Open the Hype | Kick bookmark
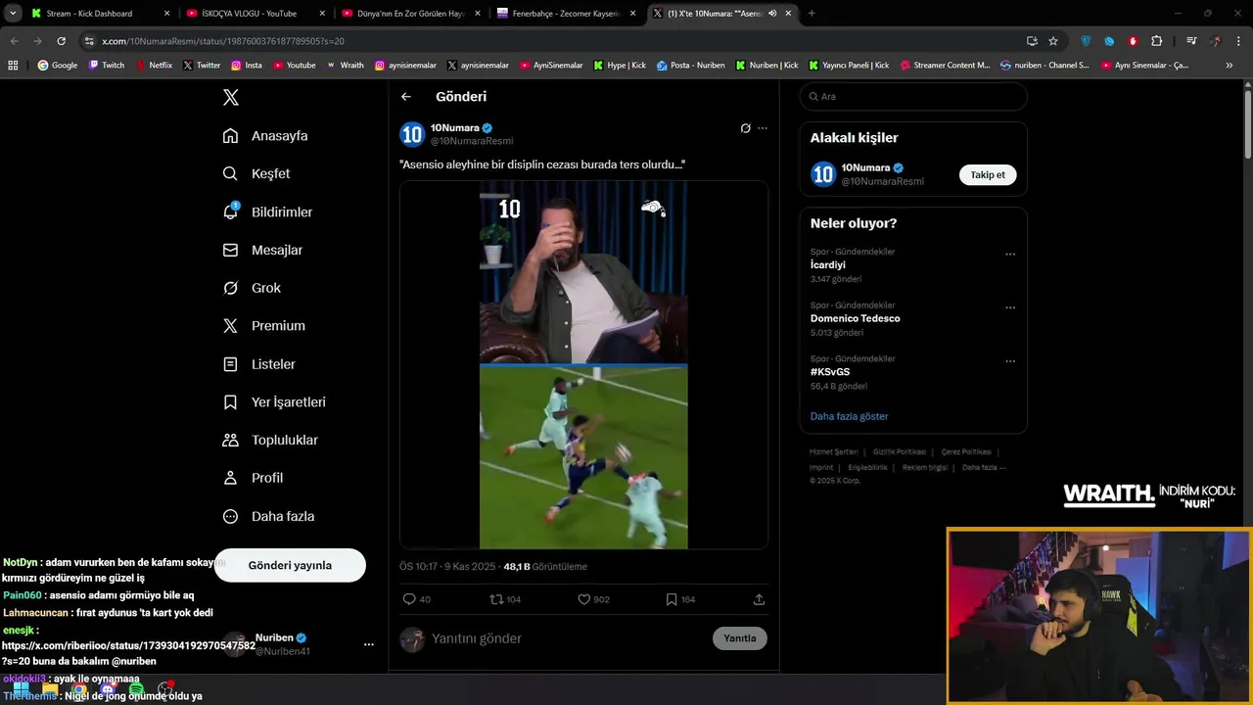1253x705 pixels. click(620, 66)
